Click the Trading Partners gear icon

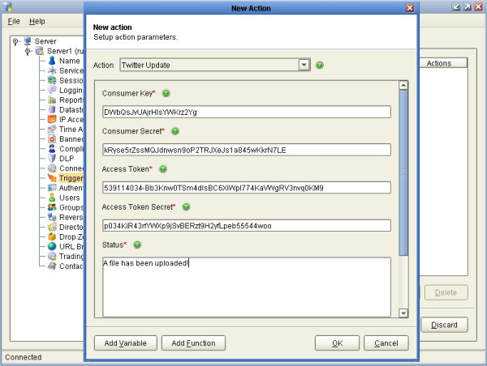click(x=52, y=256)
